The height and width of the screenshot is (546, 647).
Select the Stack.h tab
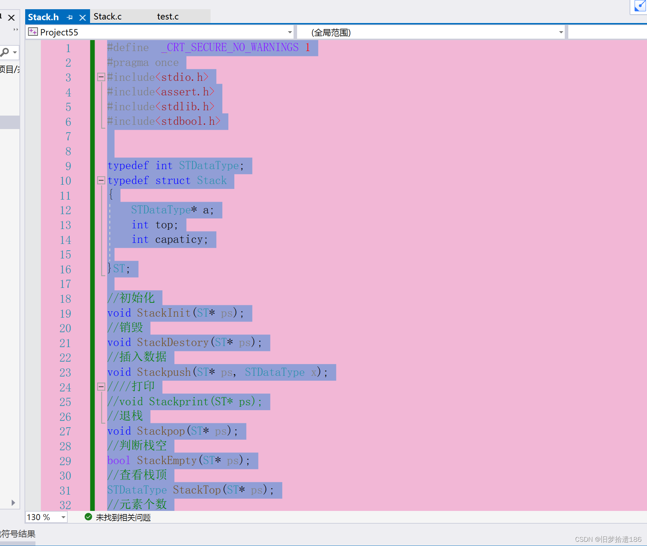point(43,17)
